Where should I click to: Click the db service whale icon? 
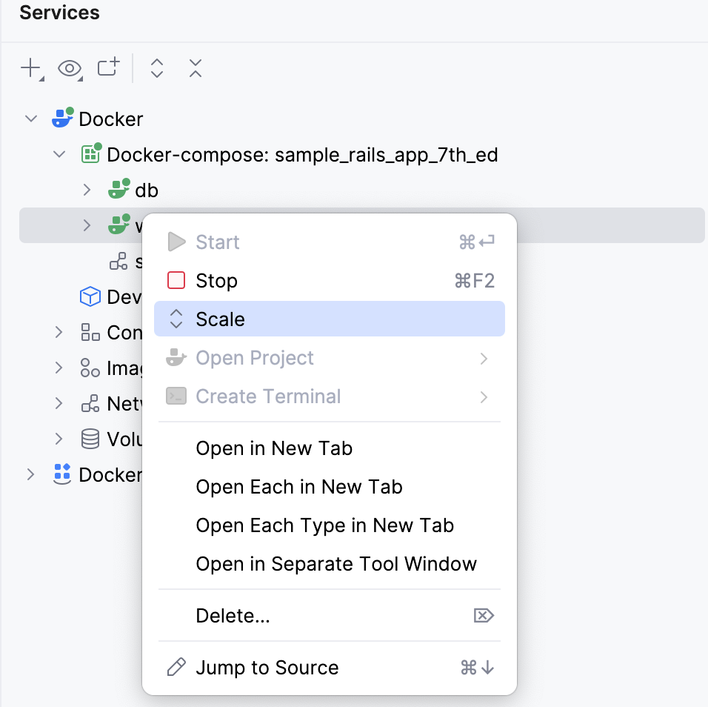(x=118, y=189)
